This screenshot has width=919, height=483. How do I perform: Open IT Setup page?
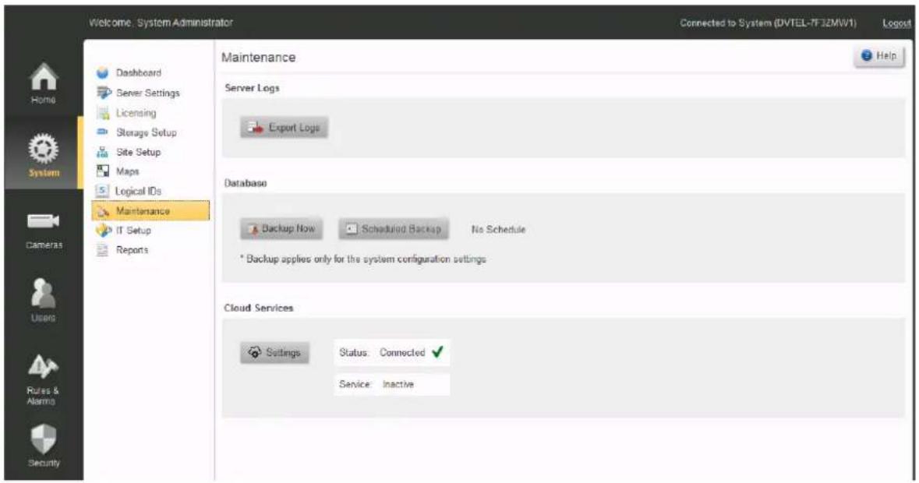pos(133,231)
